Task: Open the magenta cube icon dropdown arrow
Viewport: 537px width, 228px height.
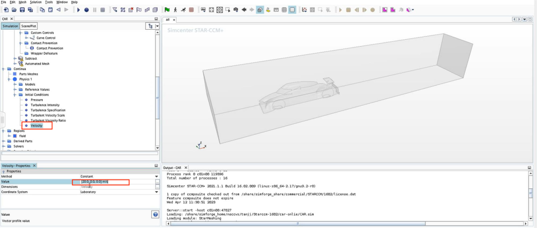Action: pos(413,10)
